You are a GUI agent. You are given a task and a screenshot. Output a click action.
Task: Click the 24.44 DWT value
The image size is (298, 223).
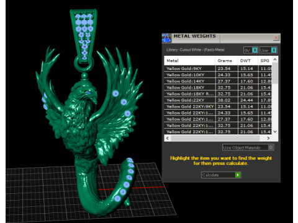[x=246, y=100]
